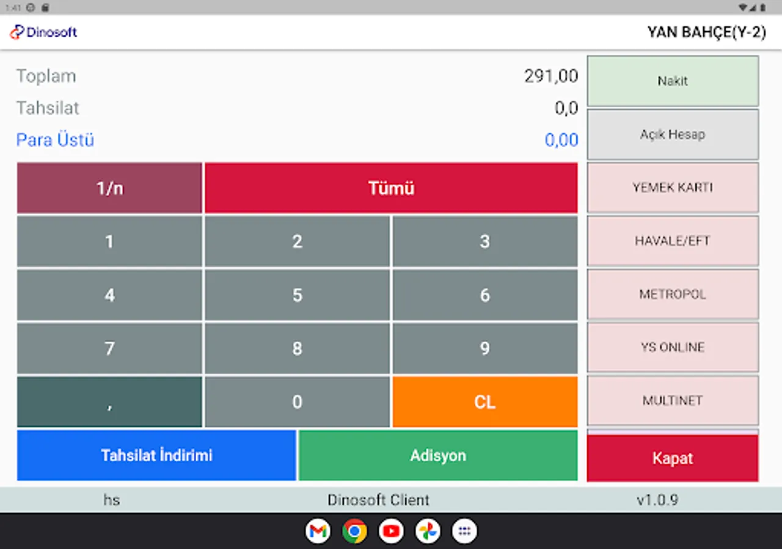Select METROPOL payment type

pyautogui.click(x=673, y=294)
